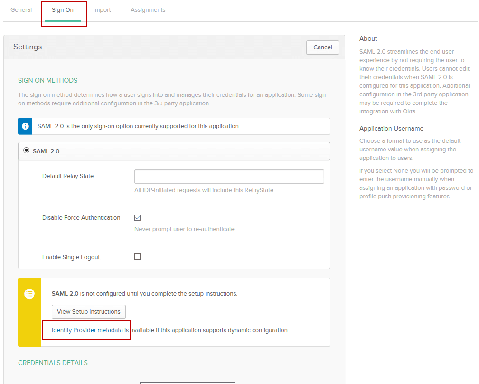Click the partially visible field below Credentials Details
Screen dimensions: 479x384
click(187, 382)
